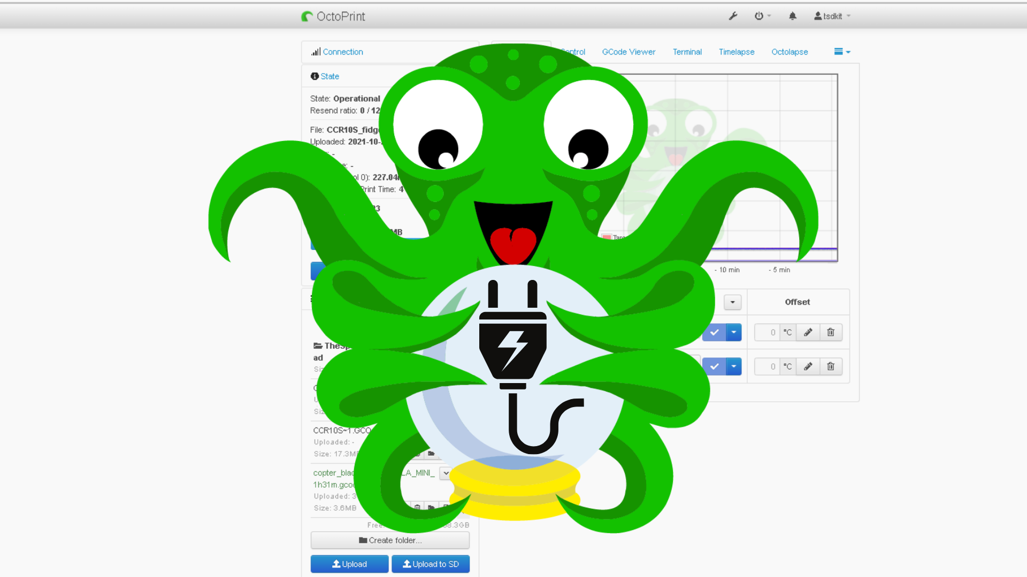Click the °C unit in second offset row

point(788,367)
